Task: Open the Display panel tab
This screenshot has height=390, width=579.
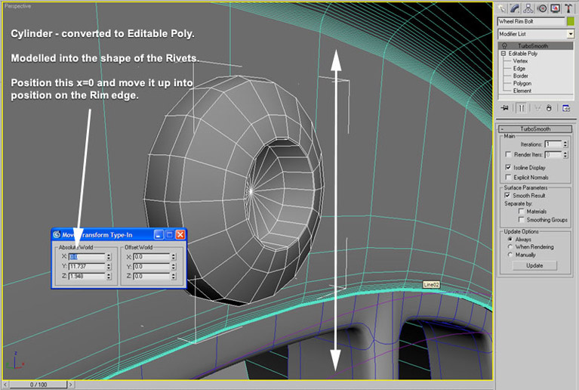Action: pos(555,8)
